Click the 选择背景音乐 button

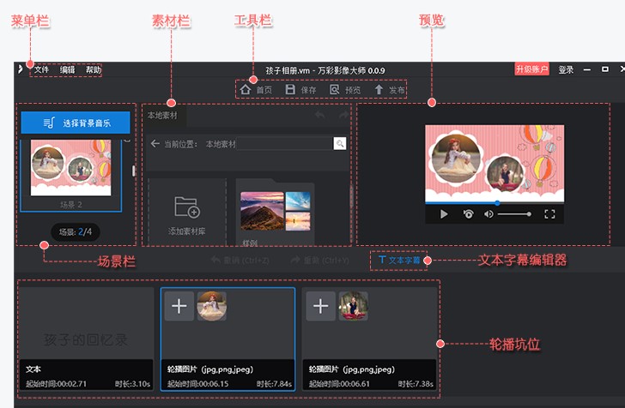click(x=76, y=123)
